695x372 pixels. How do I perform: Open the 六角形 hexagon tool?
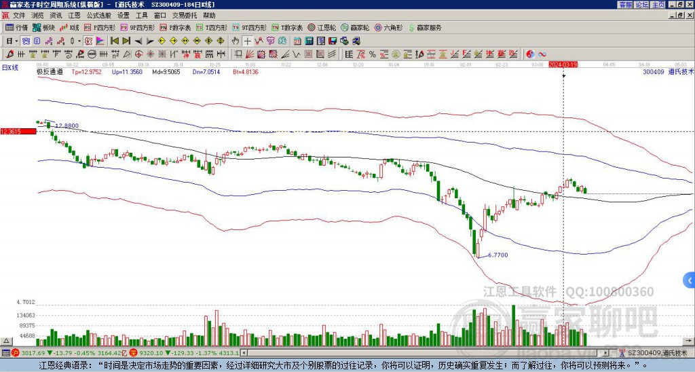pos(388,27)
